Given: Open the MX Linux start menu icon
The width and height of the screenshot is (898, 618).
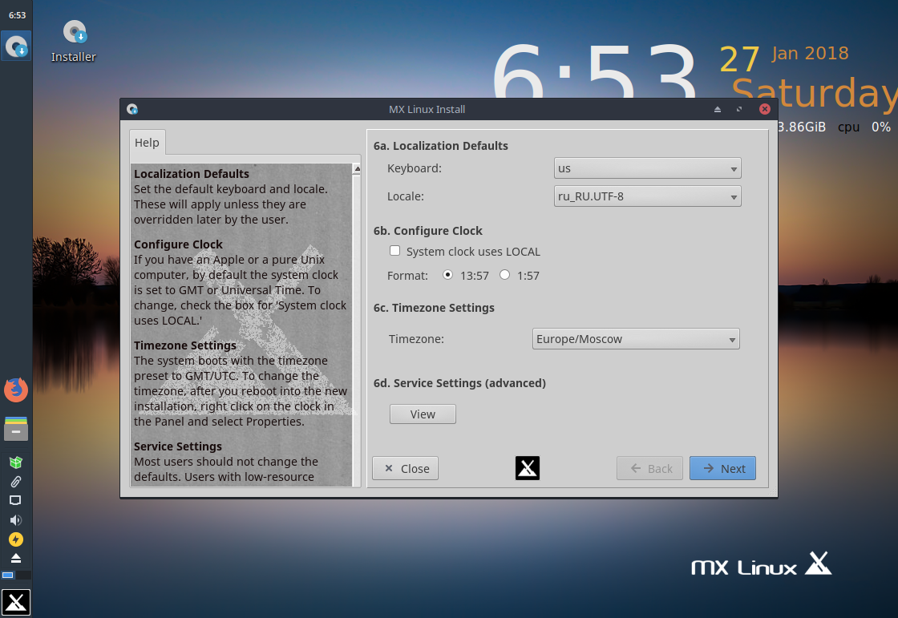Looking at the screenshot, I should 16,602.
